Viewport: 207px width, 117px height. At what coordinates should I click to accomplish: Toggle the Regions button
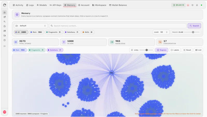pos(161,50)
